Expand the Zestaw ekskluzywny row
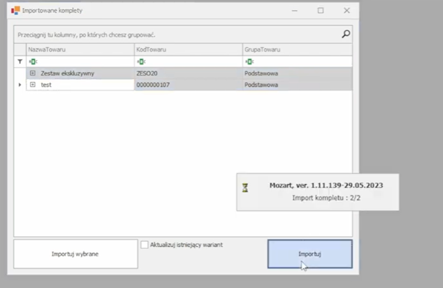Screen dimensions: 443x288 click(x=33, y=73)
